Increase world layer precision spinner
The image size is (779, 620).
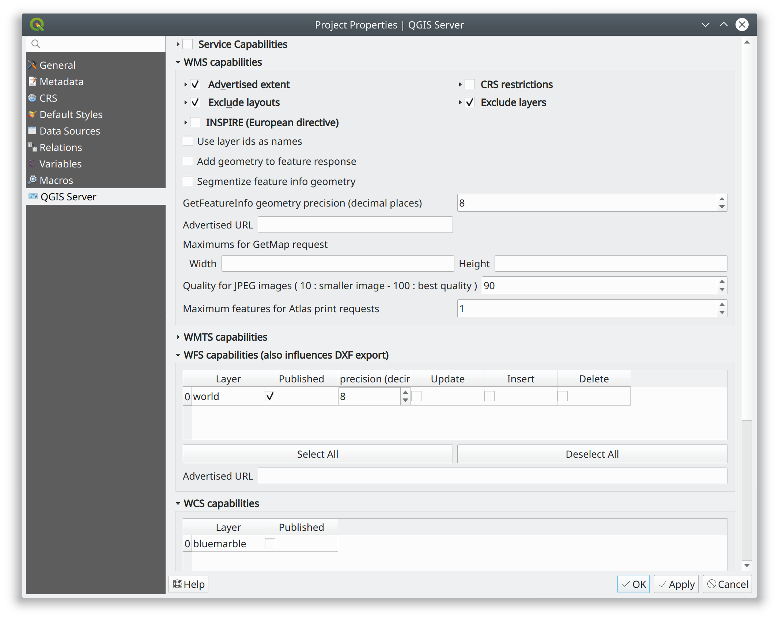point(405,392)
